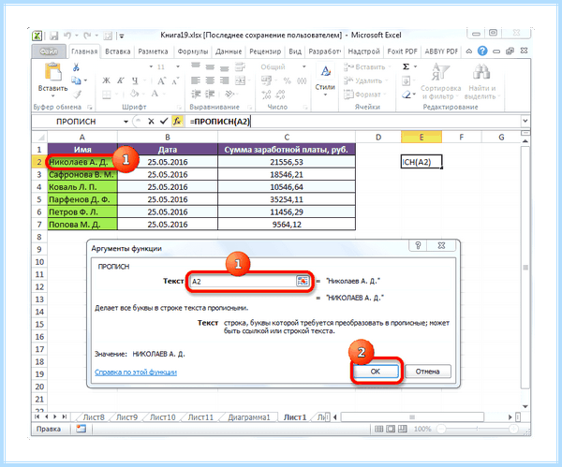This screenshot has width=562, height=467.
Task: Click OK in the function arguments dialog
Action: coord(376,372)
